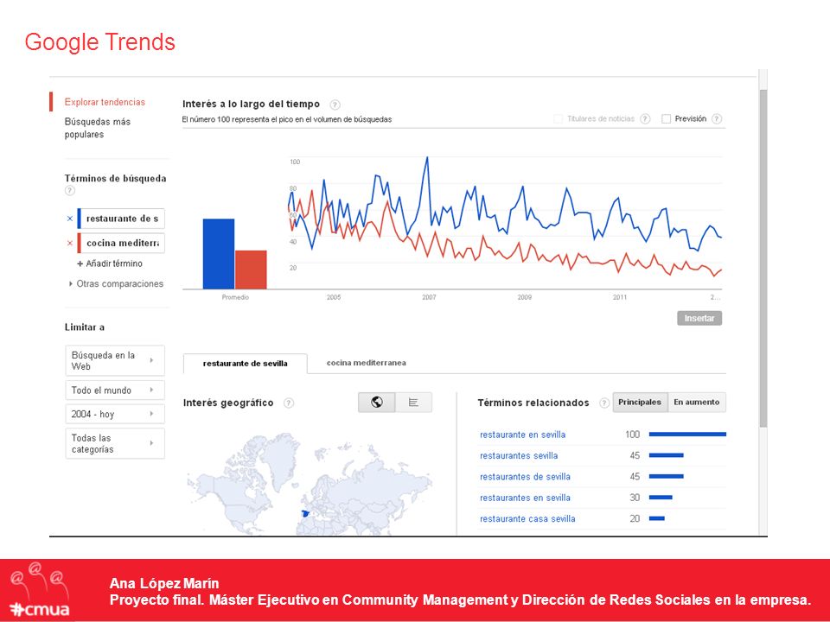Open help icon beside Interés geográfico
This screenshot has height=622, width=830.
pos(289,403)
